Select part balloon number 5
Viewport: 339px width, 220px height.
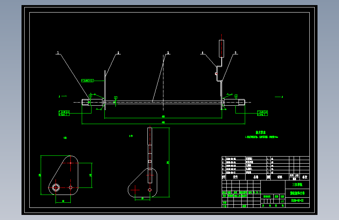point(236,52)
